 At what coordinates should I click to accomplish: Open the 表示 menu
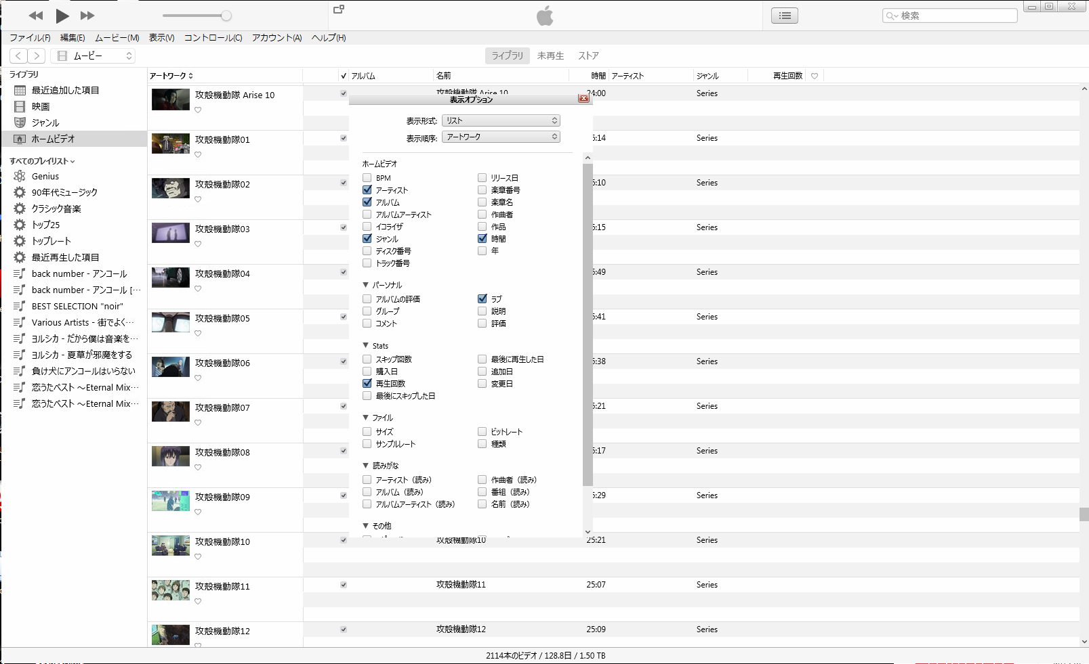[162, 38]
